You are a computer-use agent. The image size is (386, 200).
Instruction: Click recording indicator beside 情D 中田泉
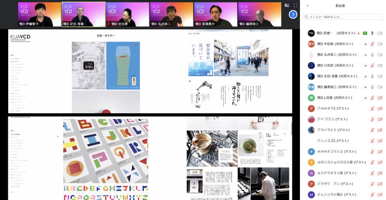[366, 44]
